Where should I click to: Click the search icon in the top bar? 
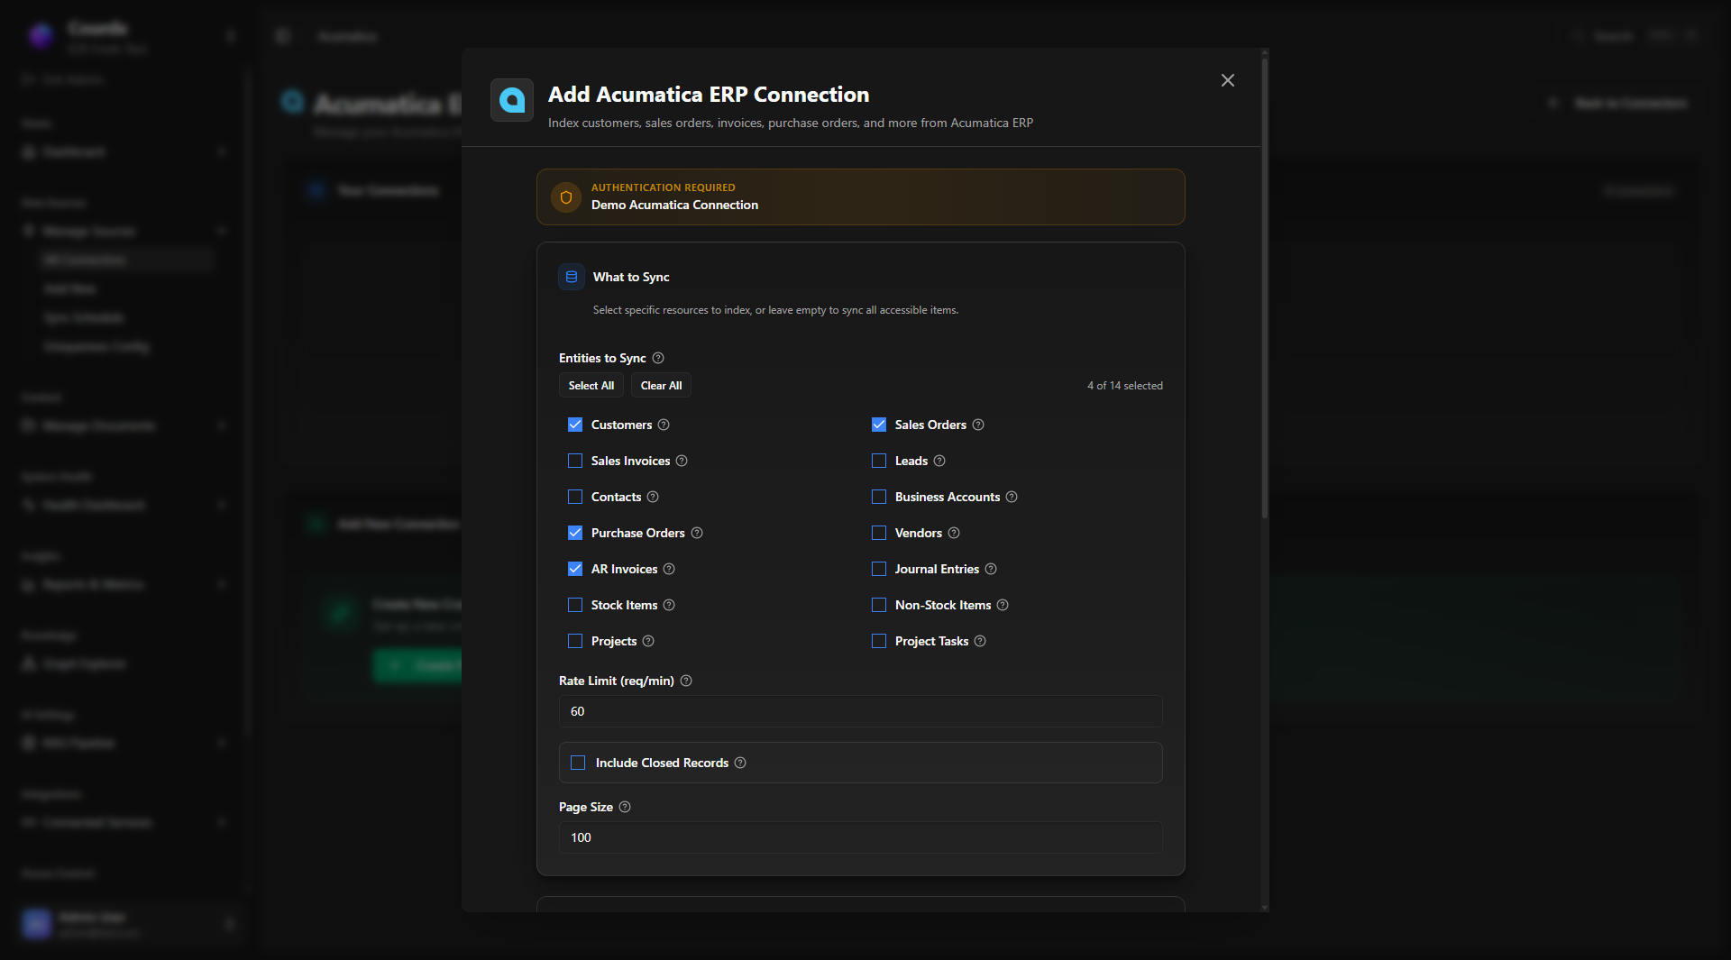(1578, 36)
